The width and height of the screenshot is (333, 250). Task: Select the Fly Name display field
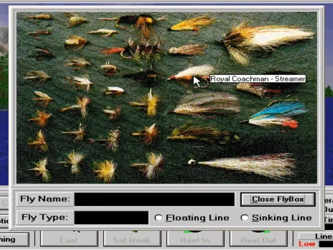coord(155,199)
